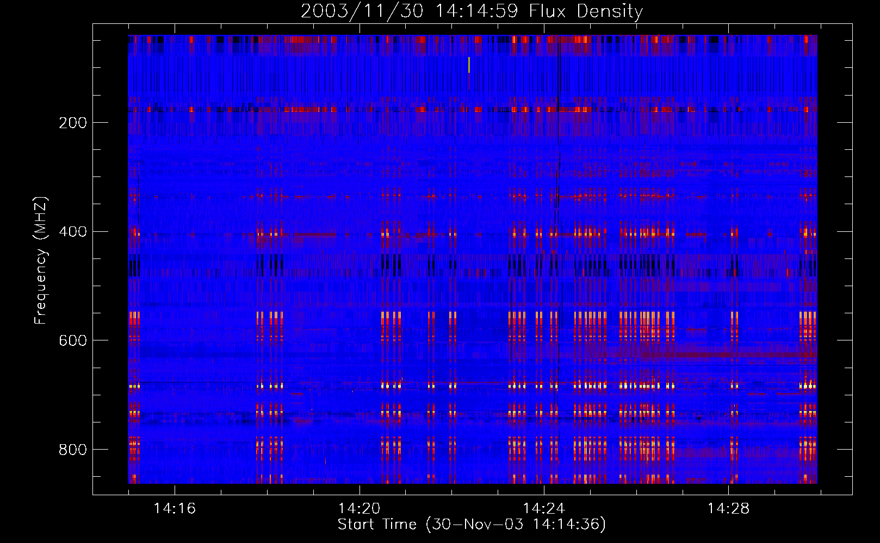Click the 14:20 time tick label
The height and width of the screenshot is (543, 880).
(x=359, y=508)
